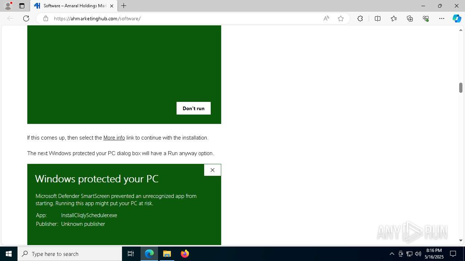Viewport: 465px width, 261px height.
Task: Click the page scroll up arrow
Action: point(461,30)
